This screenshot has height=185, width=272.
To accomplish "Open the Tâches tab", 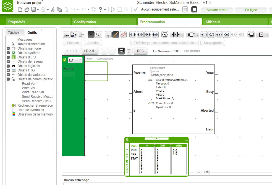I will point(14,33).
